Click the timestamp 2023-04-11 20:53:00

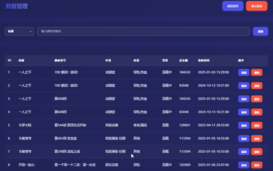(213, 125)
